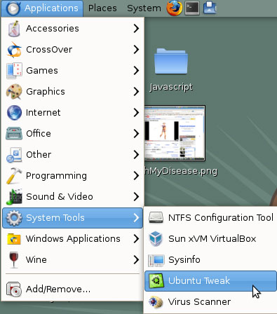Expand the Wine submenu arrow
Image resolution: width=277 pixels, height=314 pixels.
click(136, 260)
